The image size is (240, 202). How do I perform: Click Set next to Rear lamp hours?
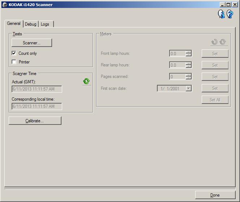pos(215,65)
